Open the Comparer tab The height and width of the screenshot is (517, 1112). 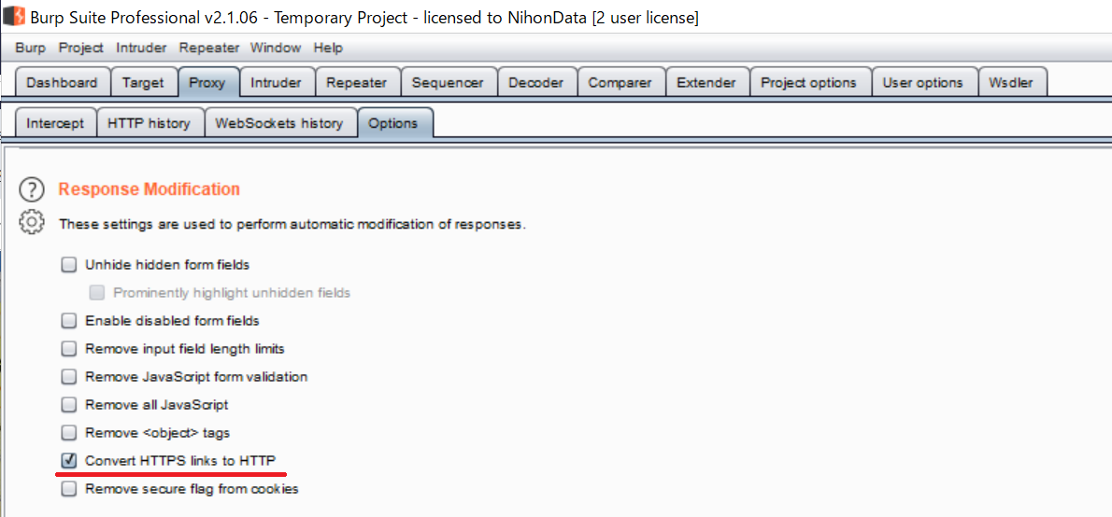620,82
